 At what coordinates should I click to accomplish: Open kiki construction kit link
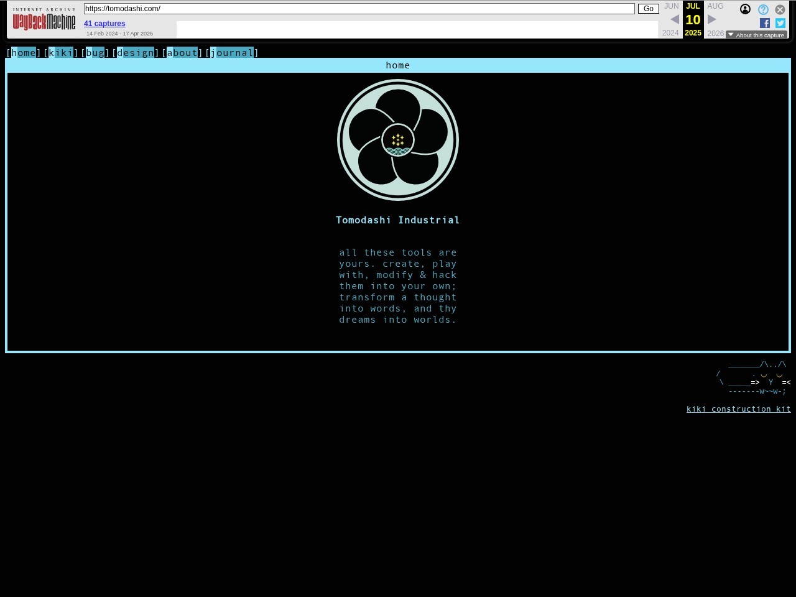[x=739, y=409]
